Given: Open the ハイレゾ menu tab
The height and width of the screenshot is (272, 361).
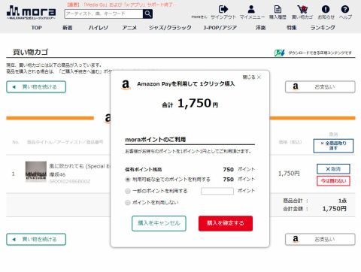Looking at the screenshot, I should tap(99, 28).
